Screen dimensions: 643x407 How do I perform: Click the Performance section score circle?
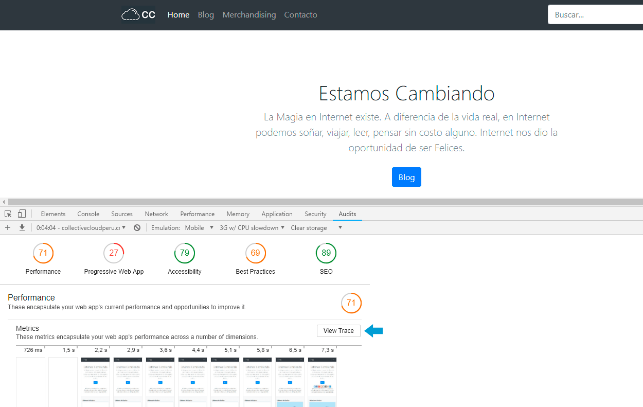click(351, 303)
